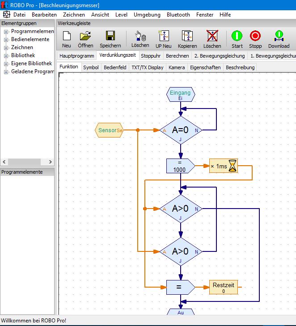Open the Ansicht menu
This screenshot has height=326, width=296.
click(100, 15)
